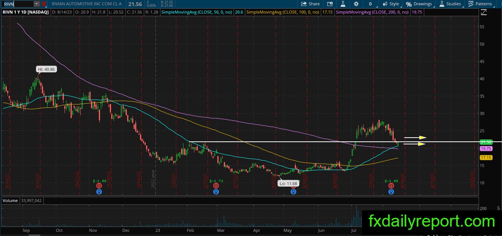Image resolution: width=502 pixels, height=236 pixels.
Task: Click the $-1.88 earnings value
Action: point(99,181)
